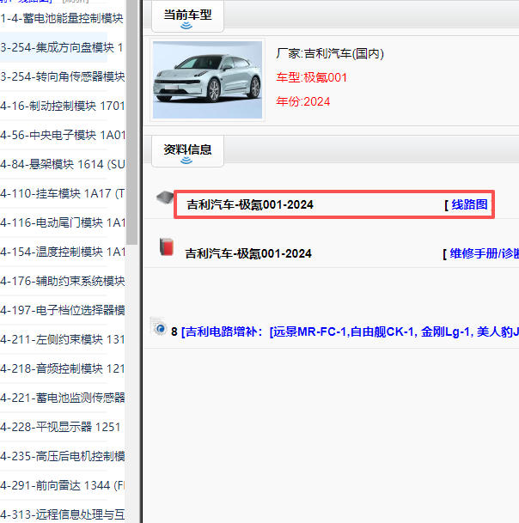Click the blue globe document icon before item 8
This screenshot has height=523, width=519.
tap(158, 327)
